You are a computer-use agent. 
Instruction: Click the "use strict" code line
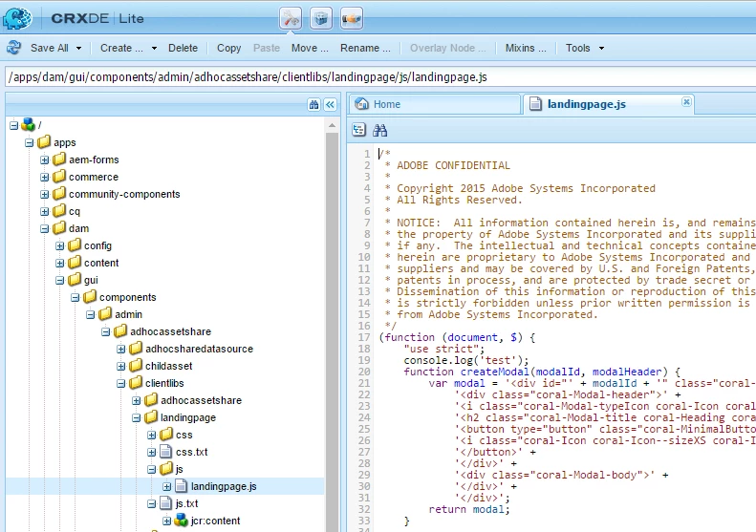pyautogui.click(x=444, y=349)
